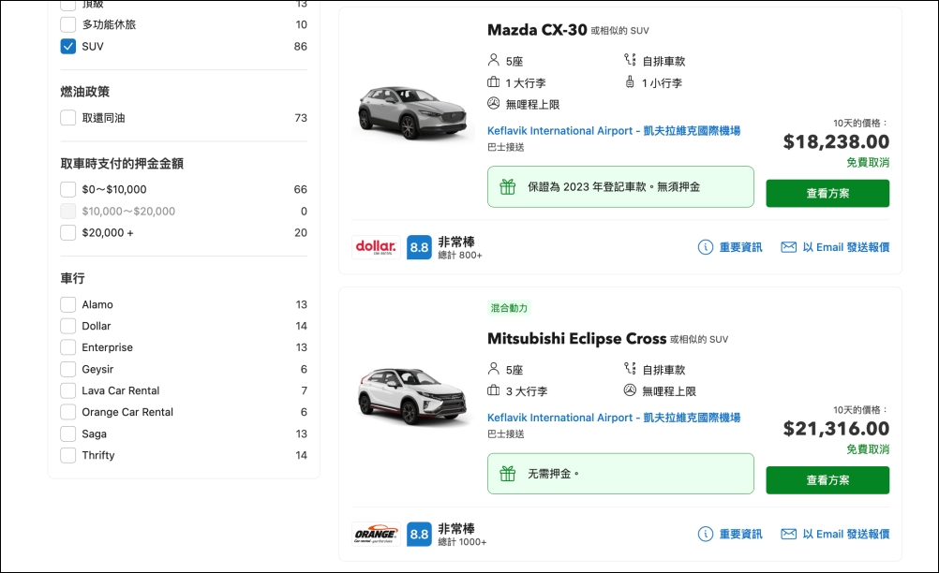Enable the Enterprise company filter

click(x=68, y=347)
